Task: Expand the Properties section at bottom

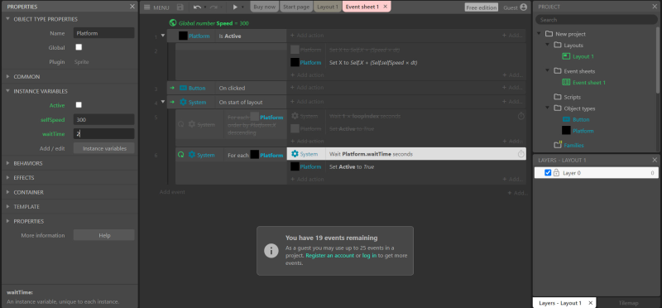Action: pos(7,221)
